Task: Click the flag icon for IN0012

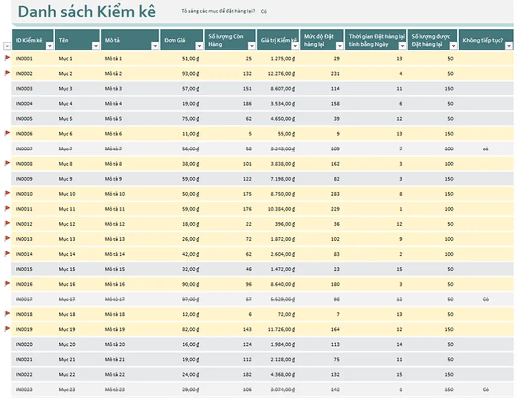Action: coord(7,223)
